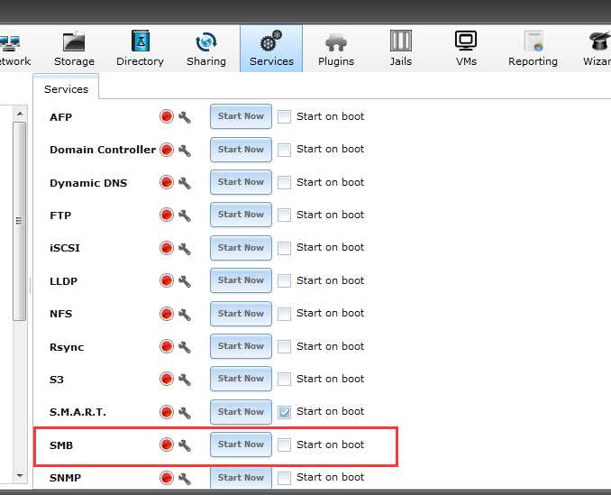Click the FTP red status indicator
Screen dimensions: 611x495
coord(167,215)
